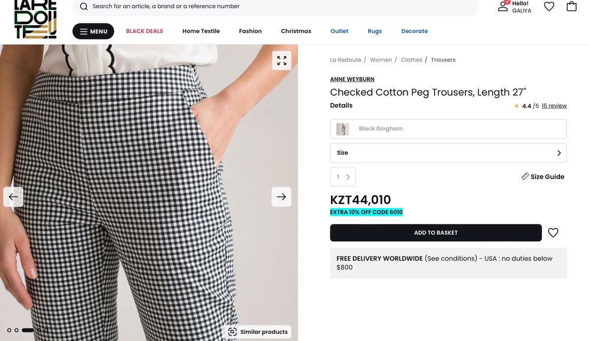Open the Black Deals menu item
The image size is (589, 341).
point(144,31)
